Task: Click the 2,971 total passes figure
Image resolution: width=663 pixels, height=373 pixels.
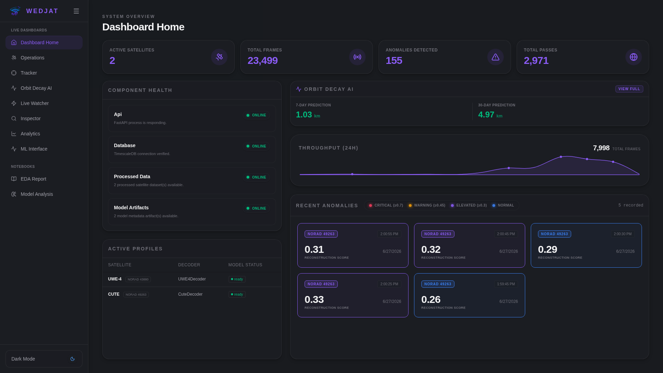Action: click(x=536, y=60)
